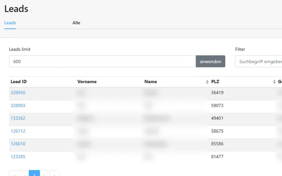This screenshot has width=282, height=176.
Task: Focus the Filter search term field
Action: coord(259,62)
